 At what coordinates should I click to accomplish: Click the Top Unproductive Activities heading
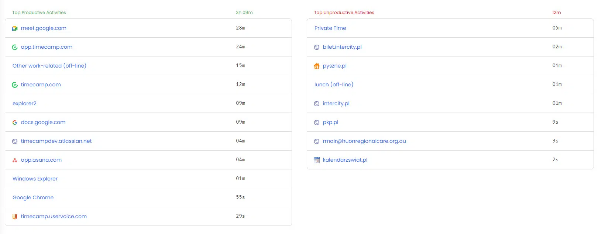(344, 13)
